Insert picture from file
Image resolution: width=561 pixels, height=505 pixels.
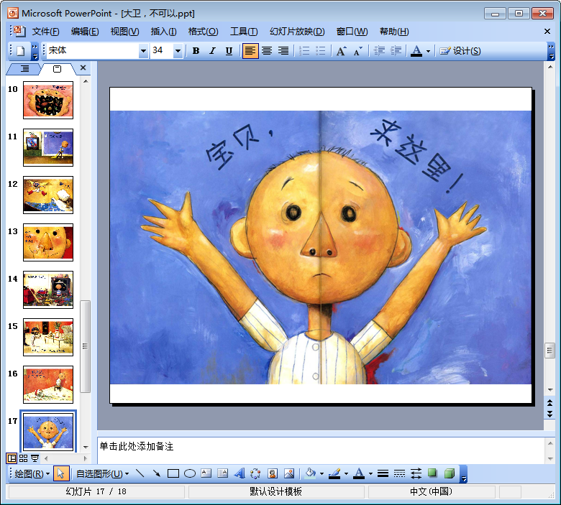pos(289,474)
